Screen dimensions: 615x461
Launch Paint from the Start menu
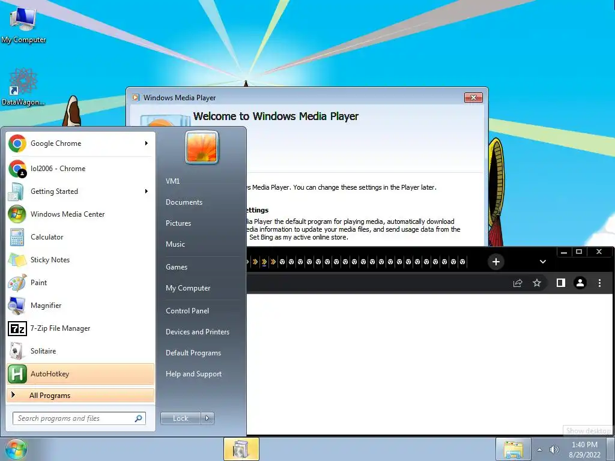[80, 282]
